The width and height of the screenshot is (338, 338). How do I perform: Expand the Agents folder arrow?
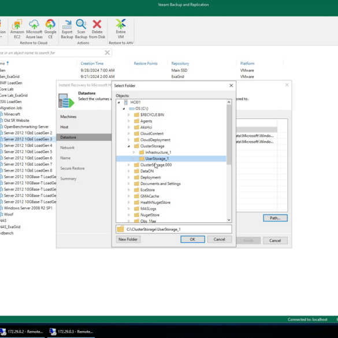[x=129, y=121]
